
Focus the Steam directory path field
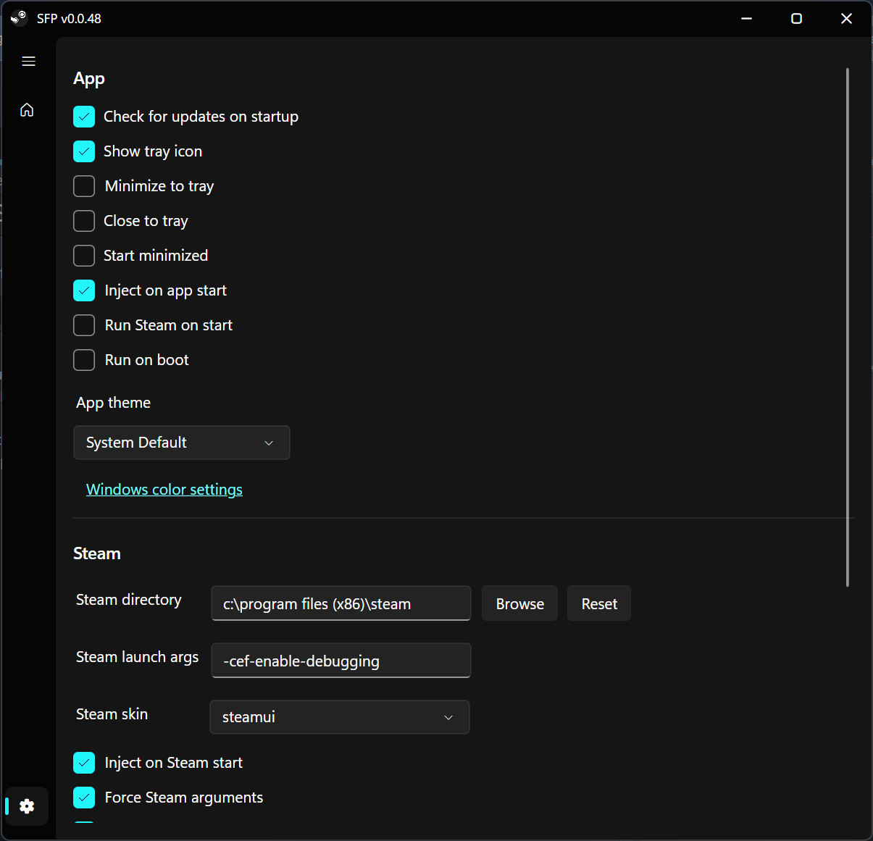pyautogui.click(x=341, y=603)
